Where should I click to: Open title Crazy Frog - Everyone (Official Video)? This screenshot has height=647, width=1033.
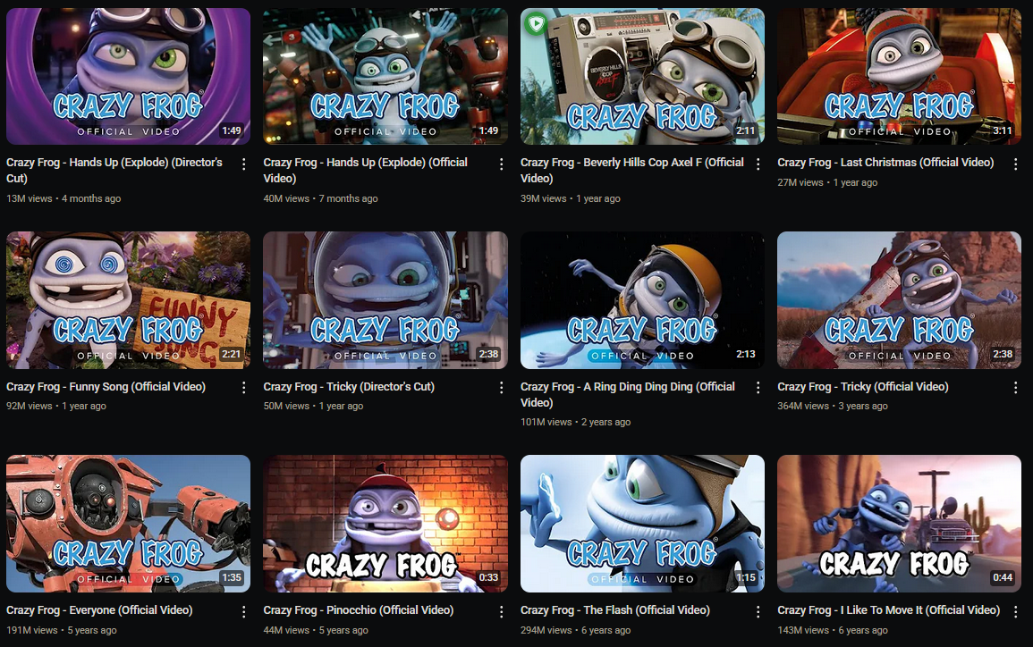click(x=99, y=610)
